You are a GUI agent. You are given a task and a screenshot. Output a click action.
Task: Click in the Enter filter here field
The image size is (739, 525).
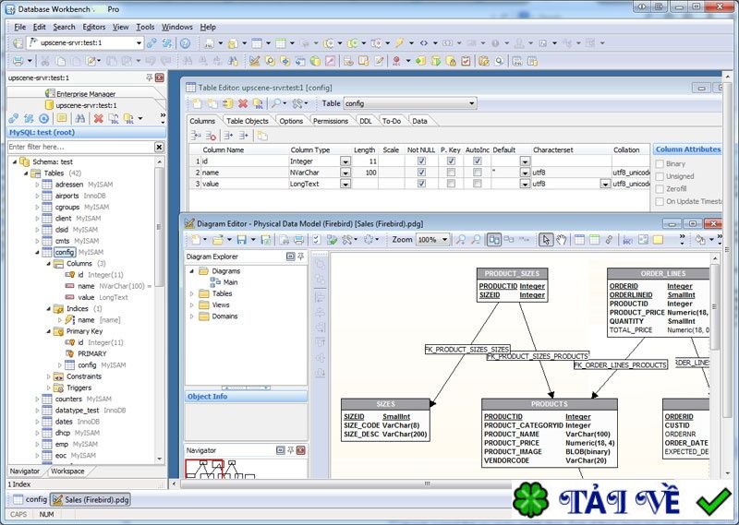(81, 148)
